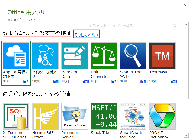Screen dimensions: 189x138
Task: Click the Search The Web title
Action: click(x=131, y=74)
